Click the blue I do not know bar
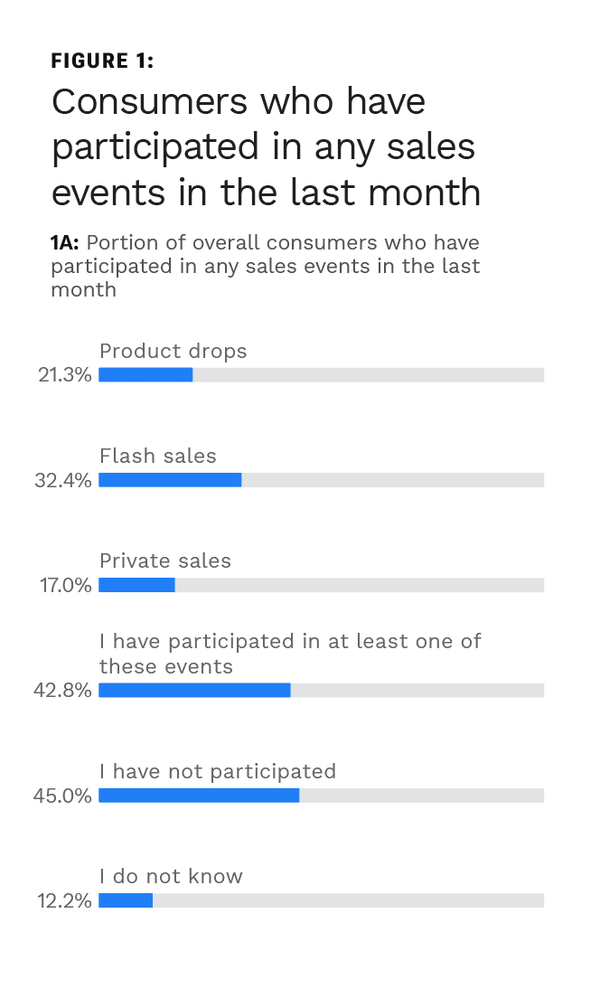The height and width of the screenshot is (989, 600). (126, 900)
